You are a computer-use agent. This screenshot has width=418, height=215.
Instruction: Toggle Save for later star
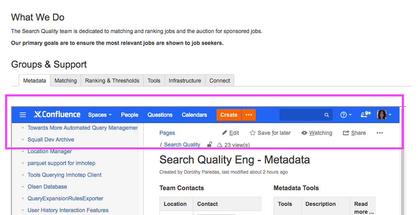(270, 133)
